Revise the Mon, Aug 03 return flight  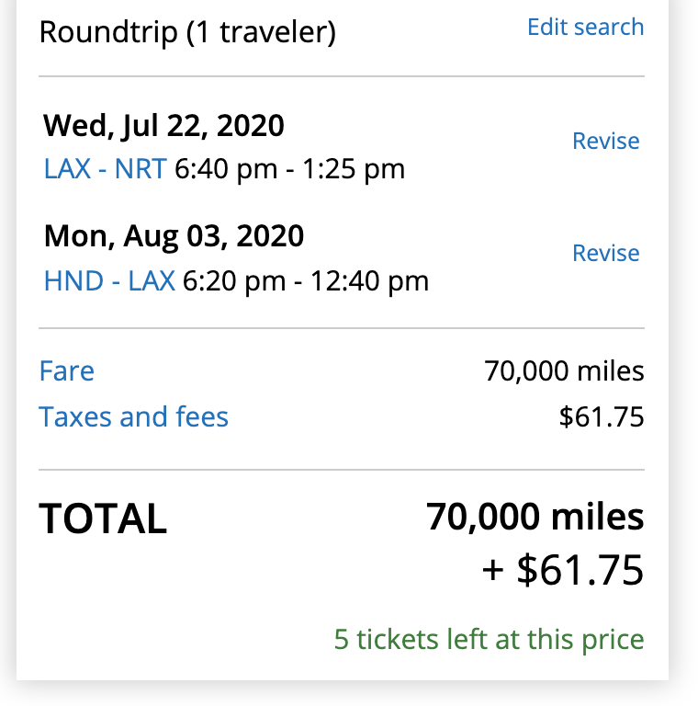click(x=605, y=253)
